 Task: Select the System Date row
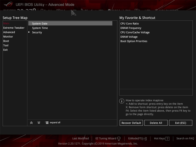point(70,23)
